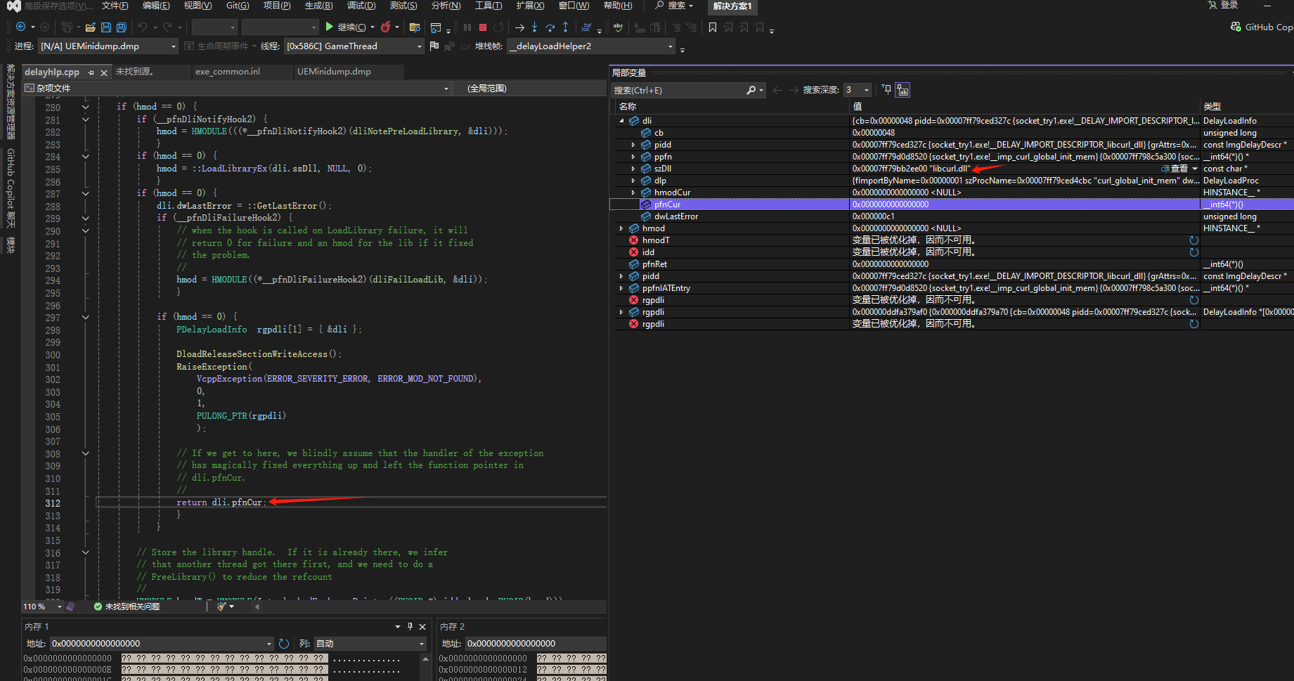The image size is (1294, 681).
Task: Expand the hmod variable node
Action: 621,228
